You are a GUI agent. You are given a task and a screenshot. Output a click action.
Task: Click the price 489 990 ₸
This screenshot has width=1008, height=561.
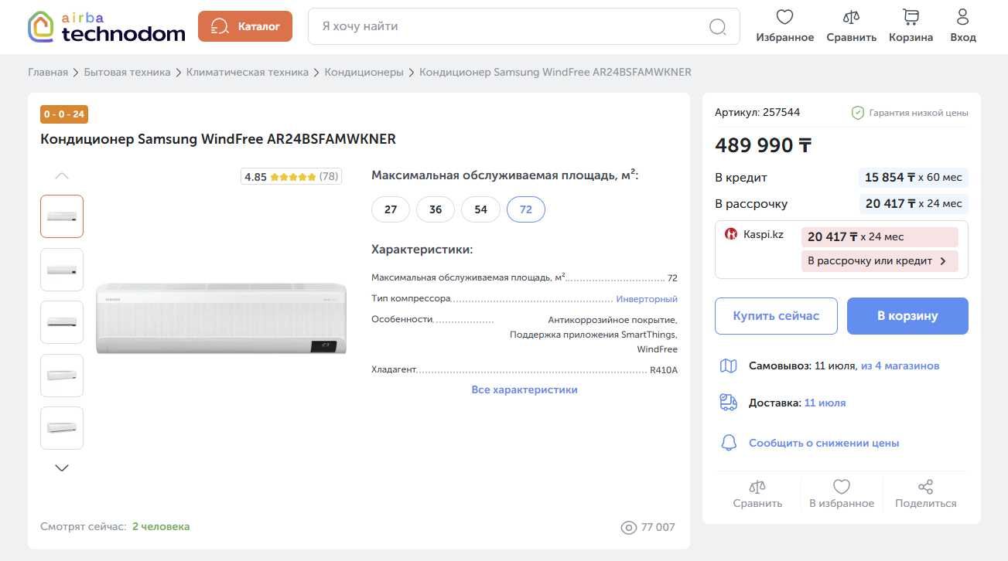click(x=764, y=145)
